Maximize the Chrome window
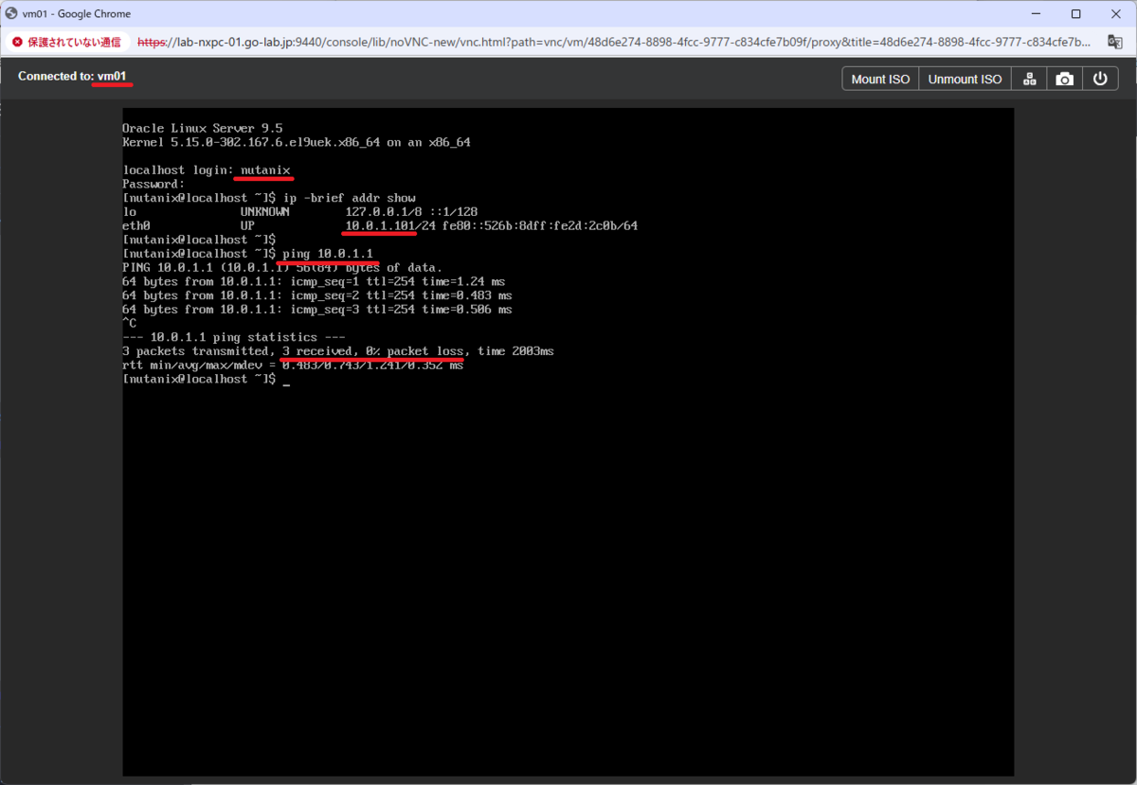This screenshot has height=785, width=1137. click(1075, 13)
